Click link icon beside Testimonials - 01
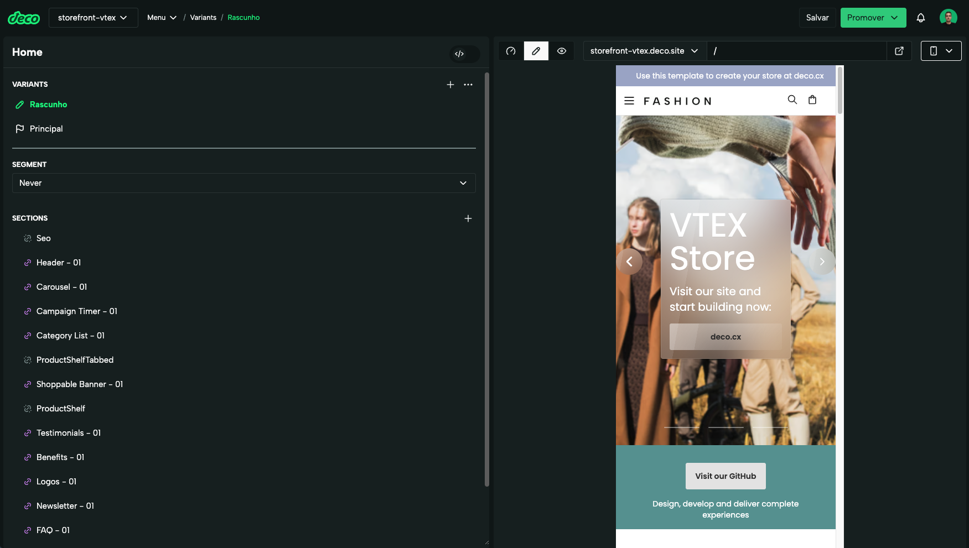 pos(28,433)
